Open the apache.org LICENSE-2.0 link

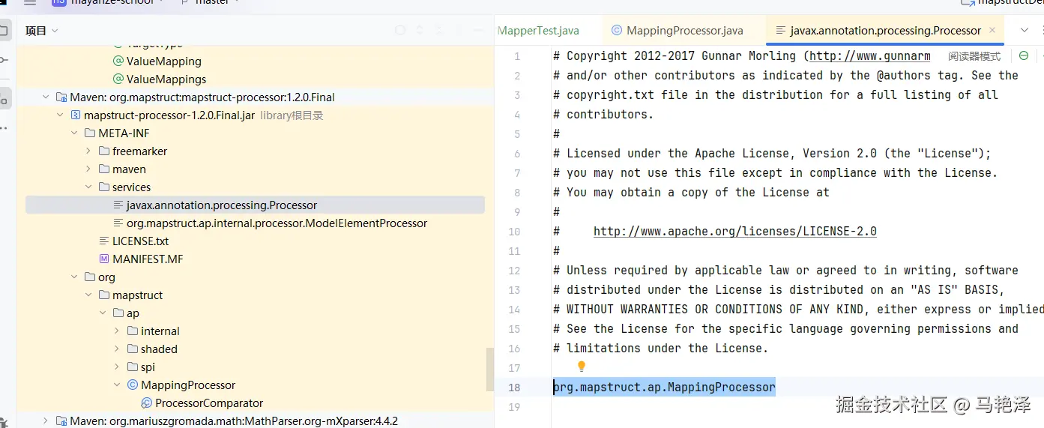pos(735,232)
